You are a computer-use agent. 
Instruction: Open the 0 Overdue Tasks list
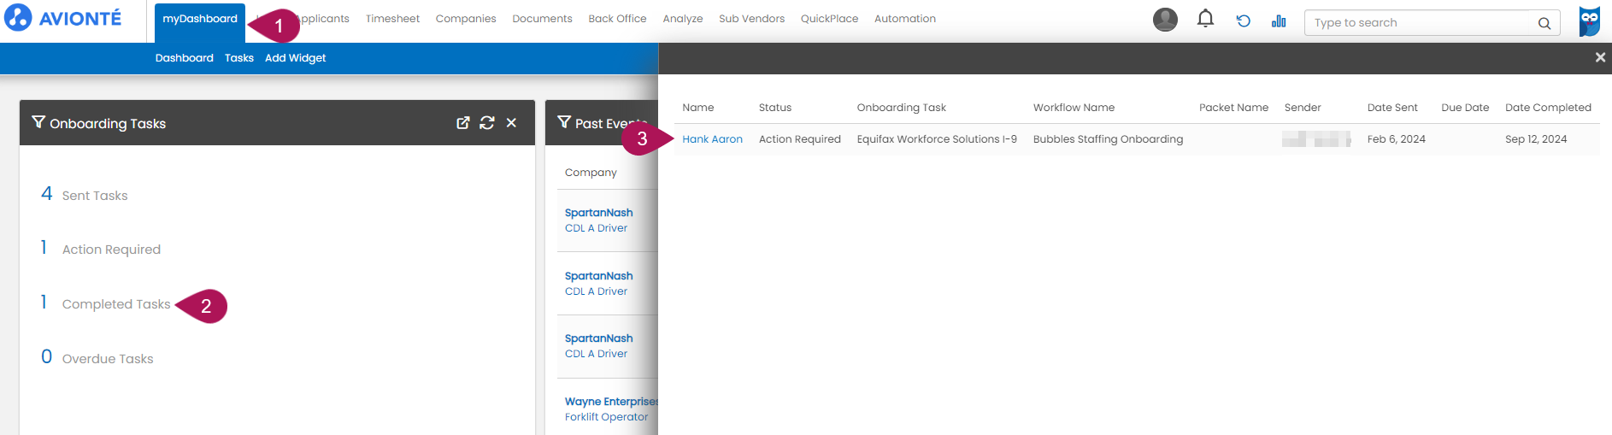coord(97,358)
